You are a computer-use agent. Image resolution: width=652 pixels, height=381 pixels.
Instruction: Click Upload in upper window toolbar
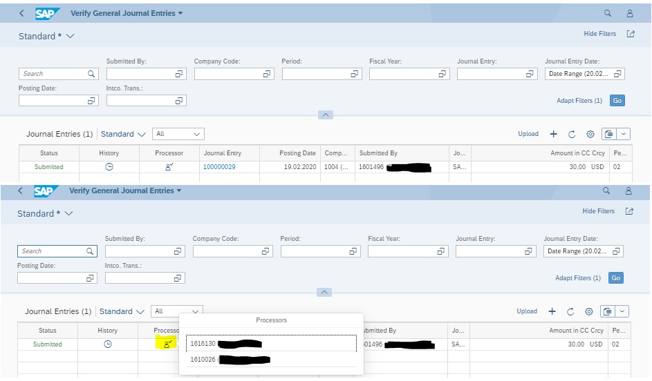(528, 134)
